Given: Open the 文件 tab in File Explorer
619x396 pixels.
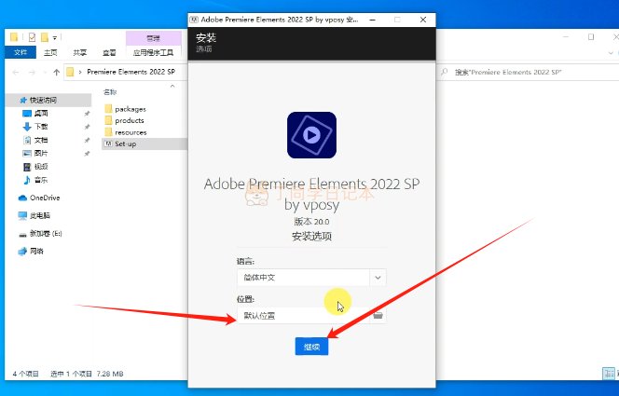Looking at the screenshot, I should (x=21, y=52).
